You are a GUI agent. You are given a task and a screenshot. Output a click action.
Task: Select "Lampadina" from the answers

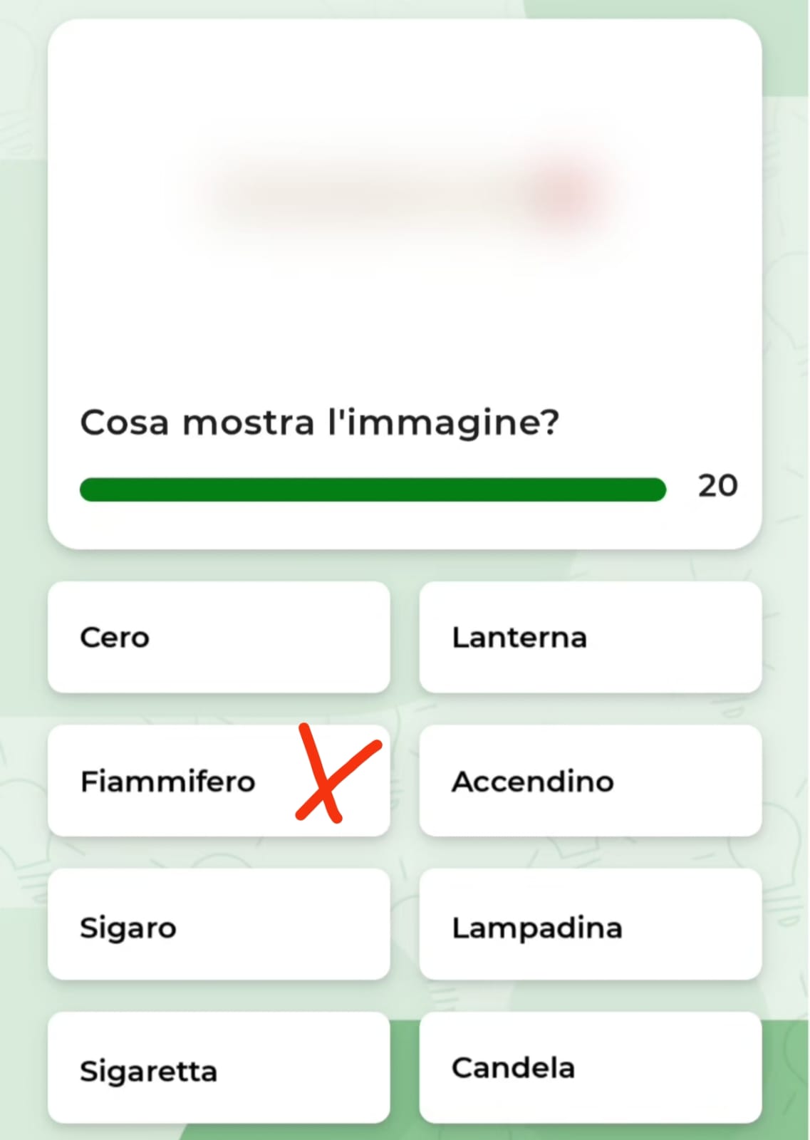click(x=590, y=925)
